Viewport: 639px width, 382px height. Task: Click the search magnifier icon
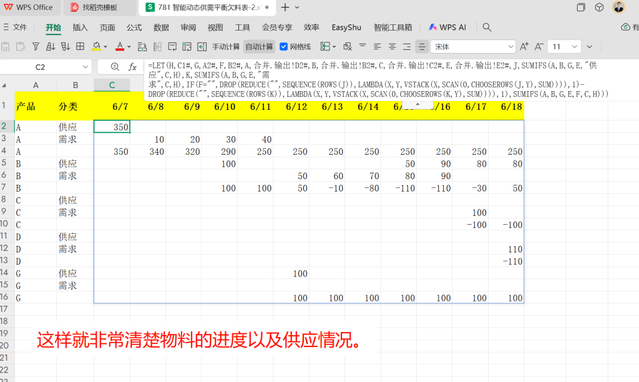coord(487,27)
